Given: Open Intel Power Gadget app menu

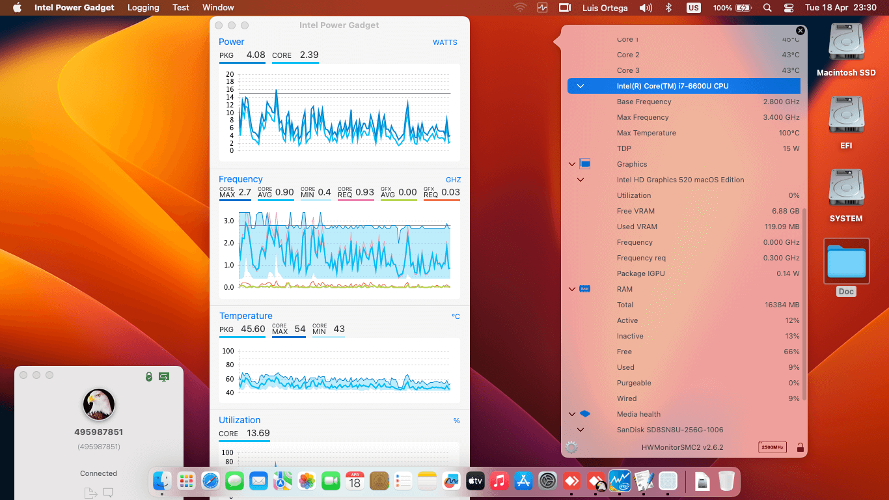Looking at the screenshot, I should (74, 8).
